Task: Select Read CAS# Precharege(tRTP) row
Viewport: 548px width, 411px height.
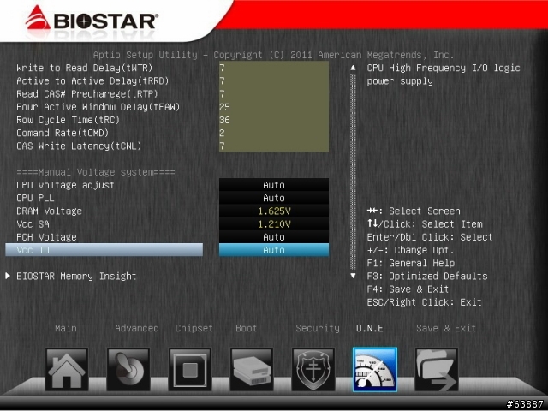Action: coord(87,94)
